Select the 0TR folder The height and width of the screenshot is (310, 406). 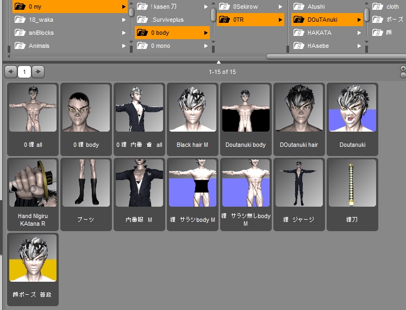point(251,20)
